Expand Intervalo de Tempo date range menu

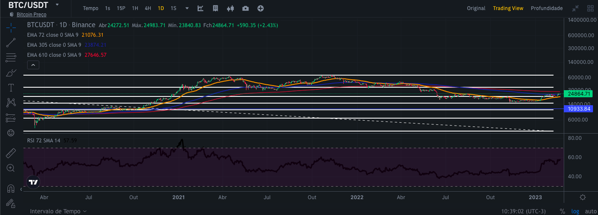click(58, 211)
